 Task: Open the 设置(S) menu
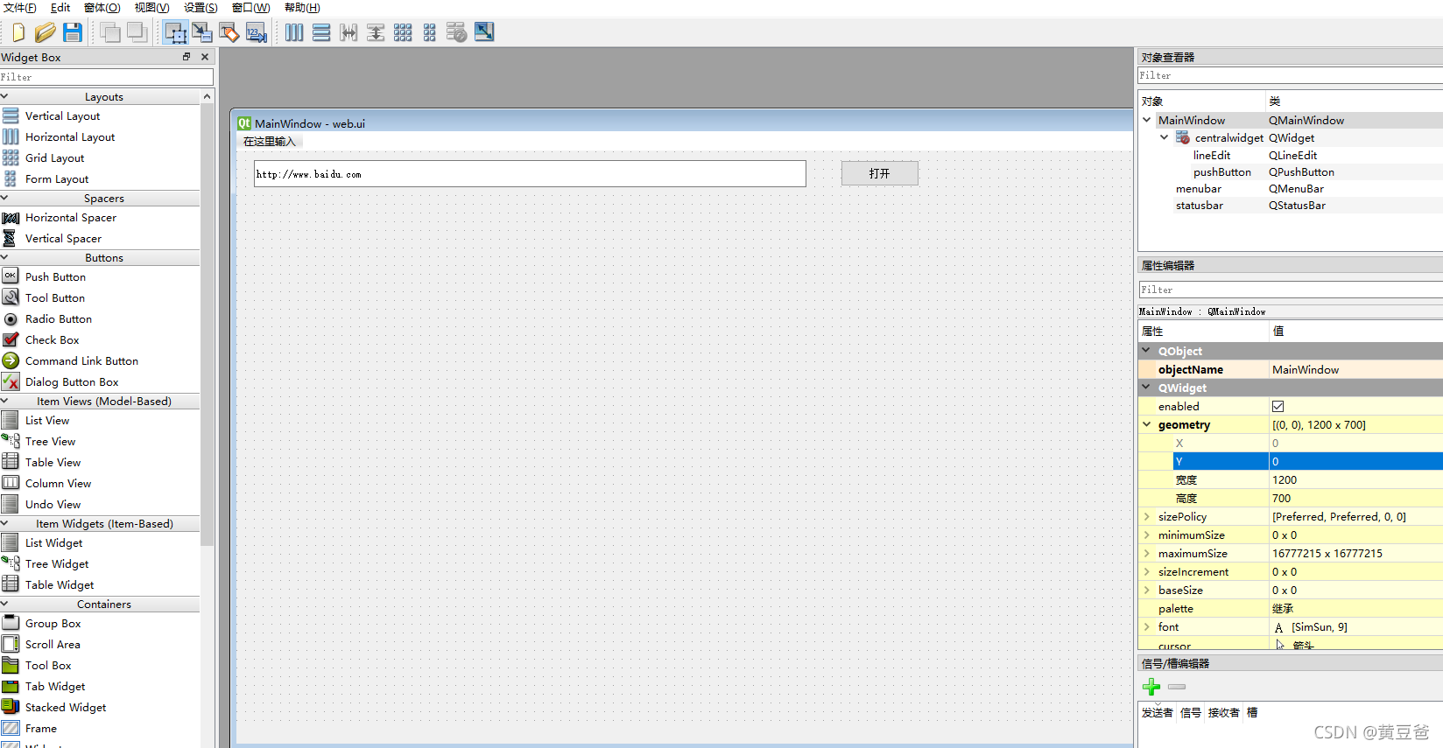click(201, 8)
